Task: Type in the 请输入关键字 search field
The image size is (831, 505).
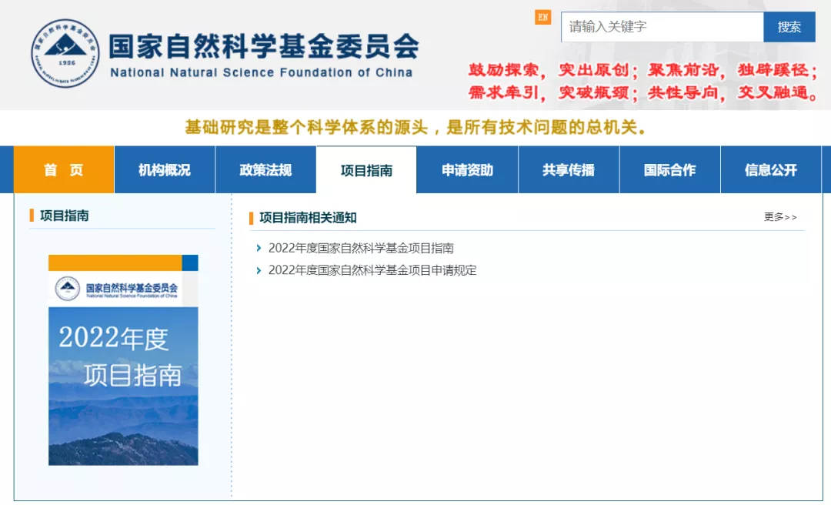Action: pyautogui.click(x=661, y=27)
